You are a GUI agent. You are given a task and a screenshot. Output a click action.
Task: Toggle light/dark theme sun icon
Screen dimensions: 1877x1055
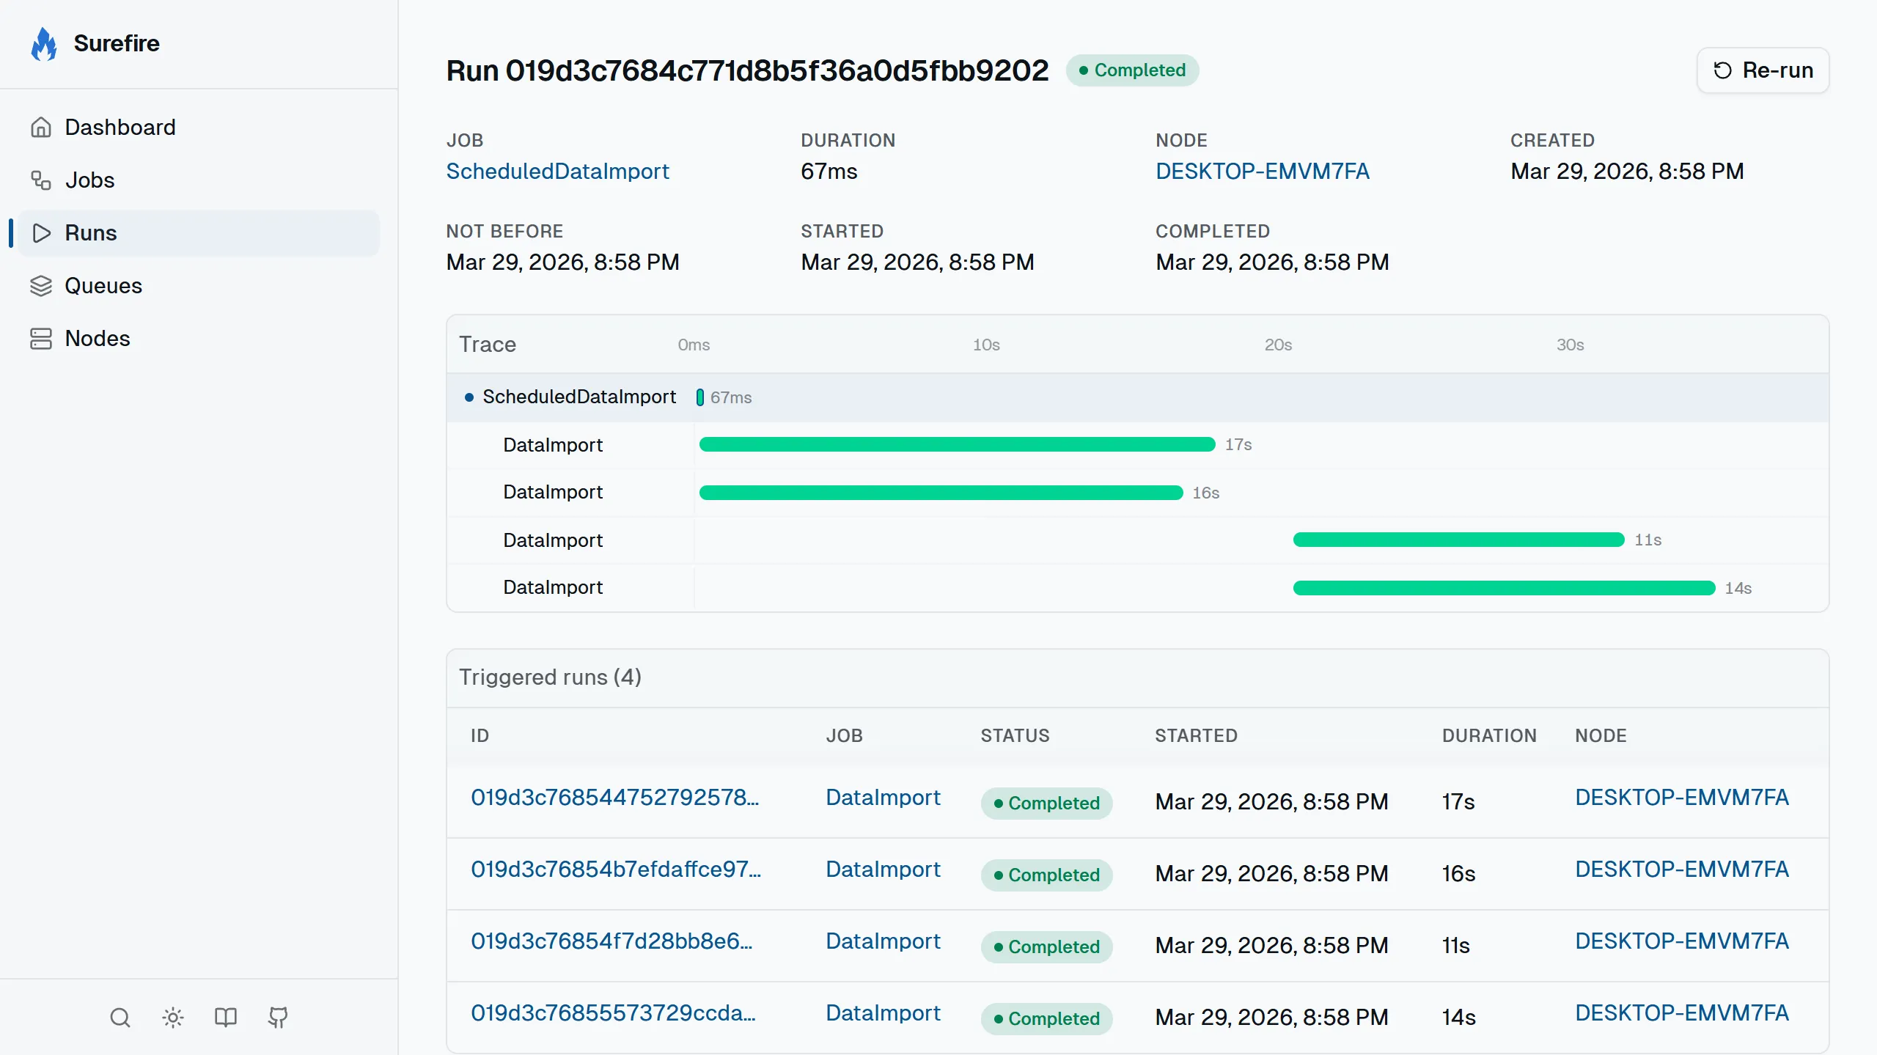coord(173,1018)
